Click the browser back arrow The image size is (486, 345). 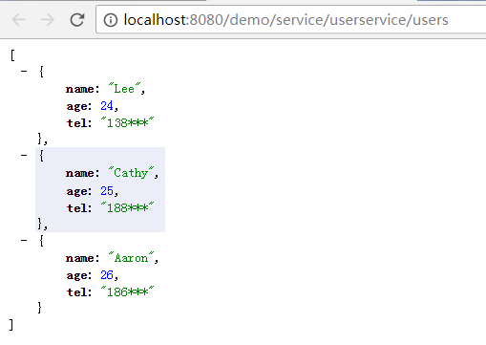click(x=18, y=20)
